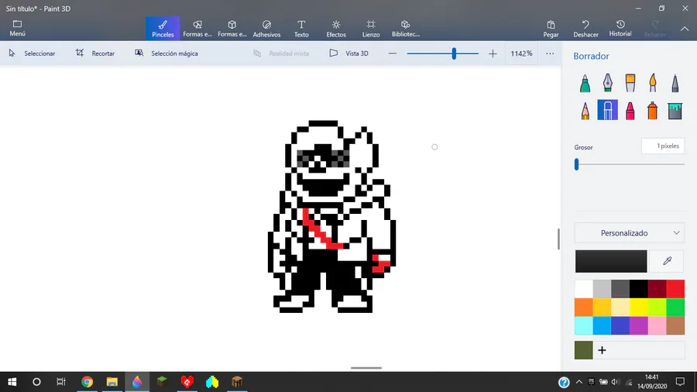Open Google Chrome from the taskbar

(x=87, y=382)
